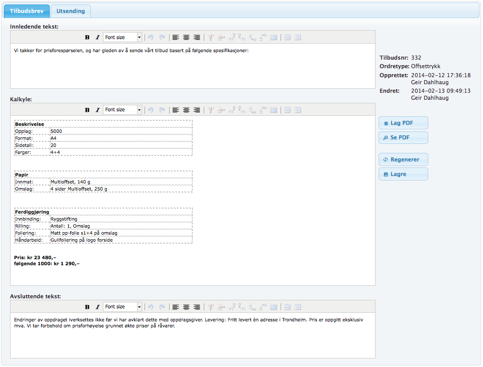Toggle bold in Kalkyle toolbar
The height and width of the screenshot is (367, 483).
point(87,110)
